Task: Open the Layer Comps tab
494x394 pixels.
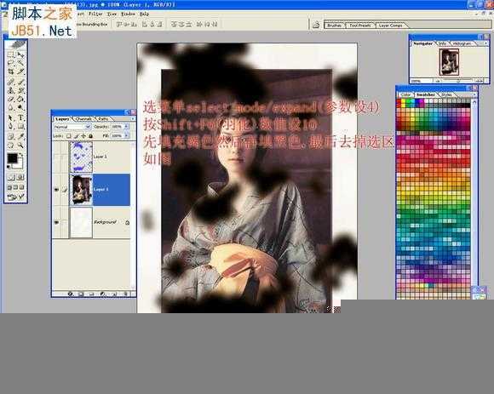Action: tap(390, 26)
